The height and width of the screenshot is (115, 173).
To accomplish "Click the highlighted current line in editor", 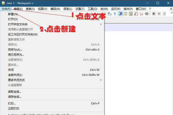I will coord(138,27).
